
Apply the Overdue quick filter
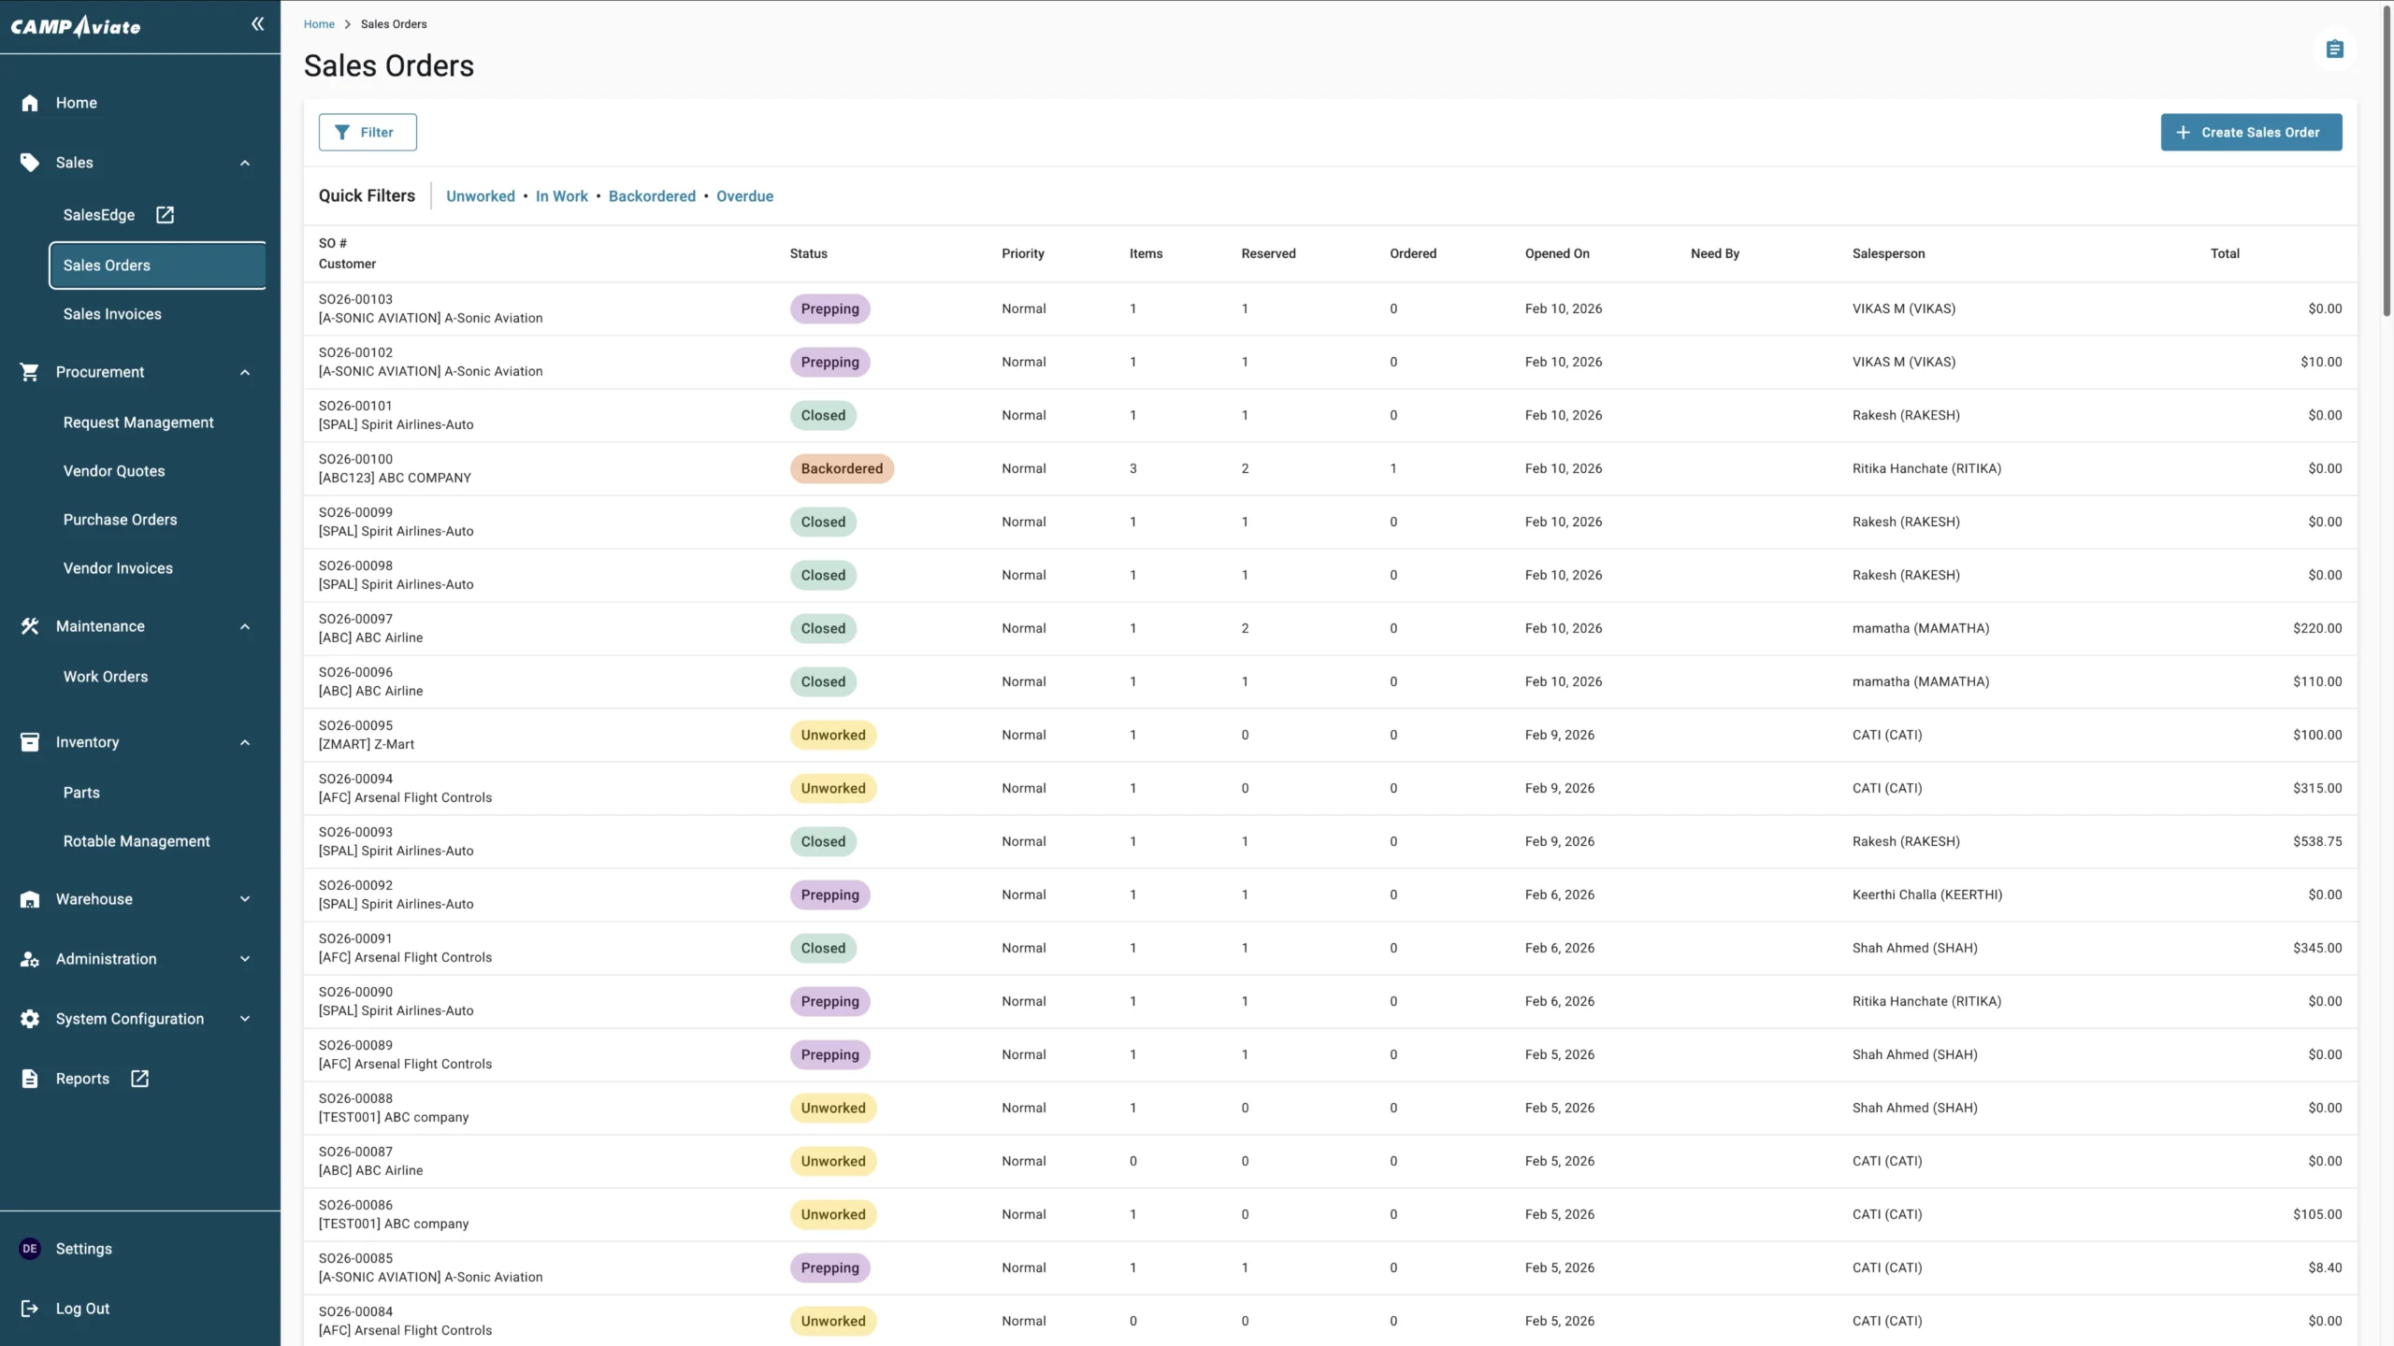(744, 196)
